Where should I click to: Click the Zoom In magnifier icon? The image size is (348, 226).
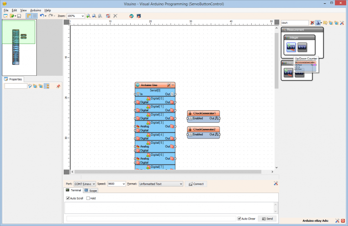pyautogui.click(x=88, y=16)
